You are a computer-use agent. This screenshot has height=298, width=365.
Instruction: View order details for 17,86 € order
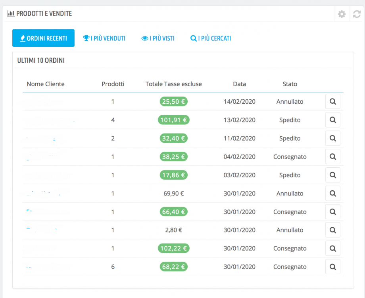pos(332,175)
